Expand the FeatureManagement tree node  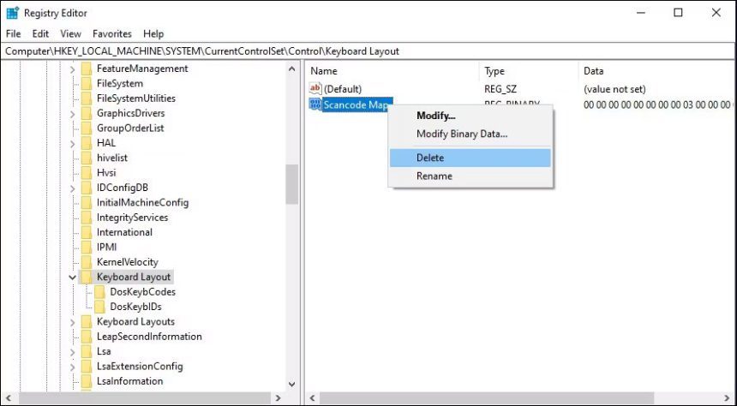coord(72,69)
